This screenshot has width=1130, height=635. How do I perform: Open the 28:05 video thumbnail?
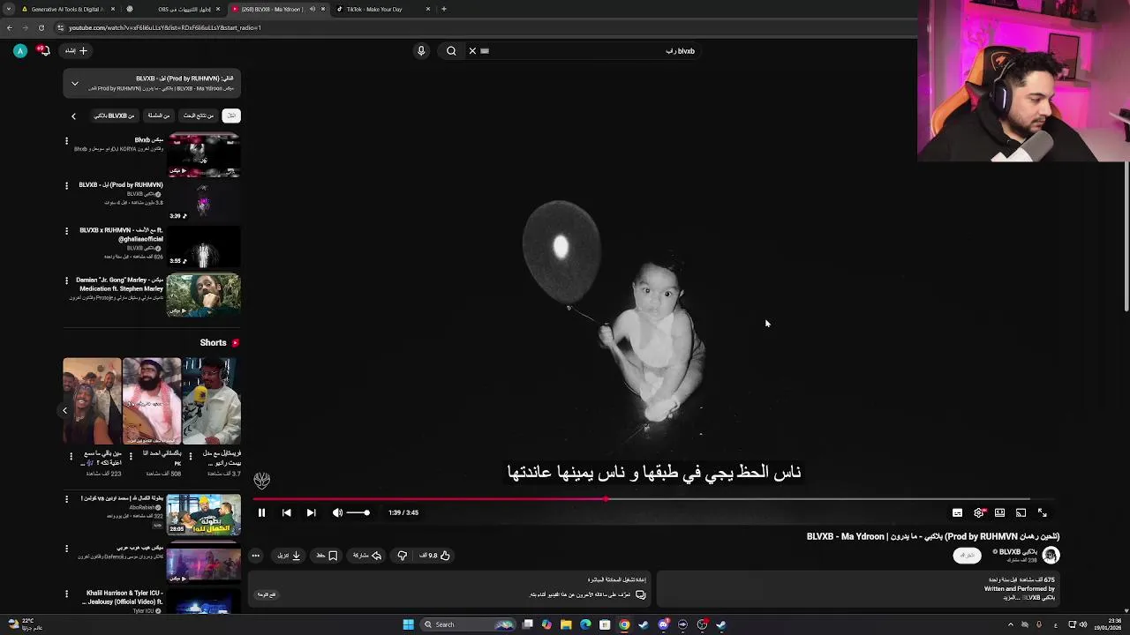(203, 514)
